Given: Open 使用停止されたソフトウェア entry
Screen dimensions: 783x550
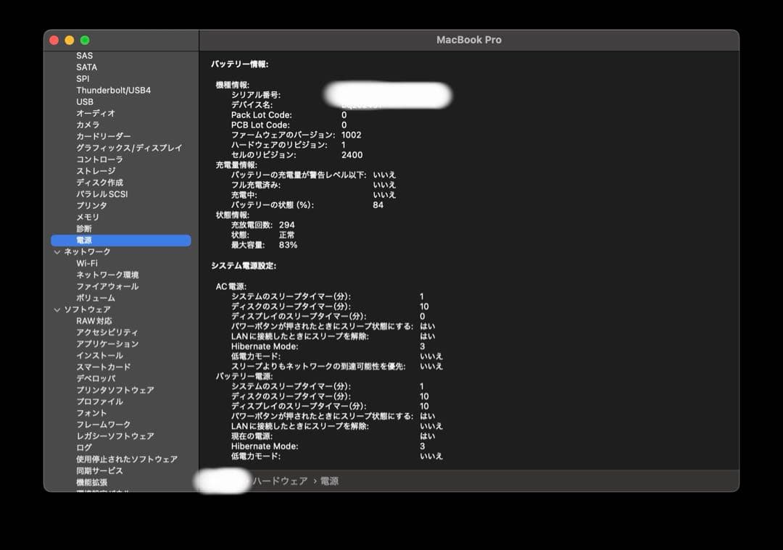Looking at the screenshot, I should point(127,459).
